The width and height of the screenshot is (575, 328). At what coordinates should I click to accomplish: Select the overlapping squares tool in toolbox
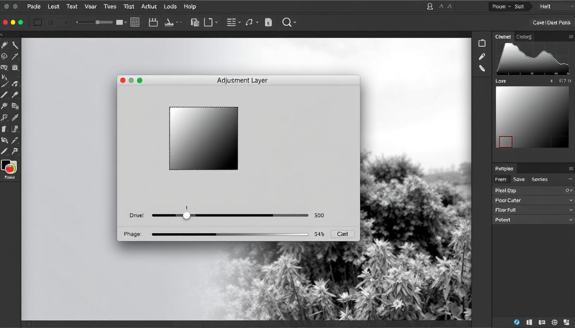point(15,106)
